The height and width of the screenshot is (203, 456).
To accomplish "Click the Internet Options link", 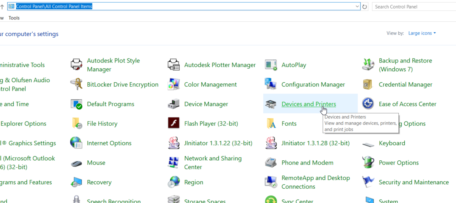I will point(109,143).
